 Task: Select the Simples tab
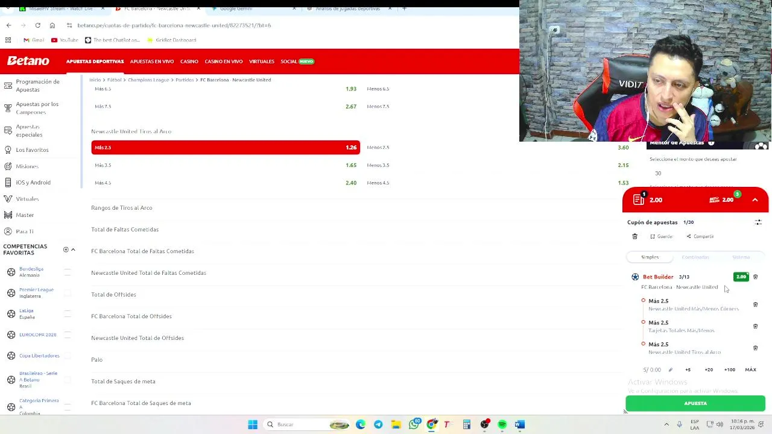point(650,257)
